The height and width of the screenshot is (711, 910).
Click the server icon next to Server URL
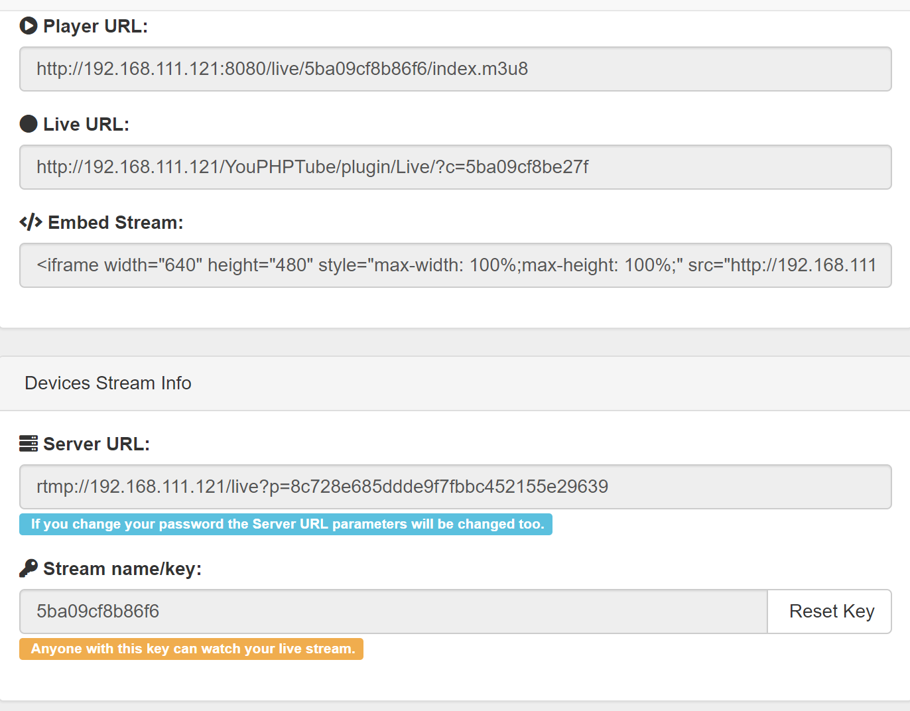coord(29,443)
